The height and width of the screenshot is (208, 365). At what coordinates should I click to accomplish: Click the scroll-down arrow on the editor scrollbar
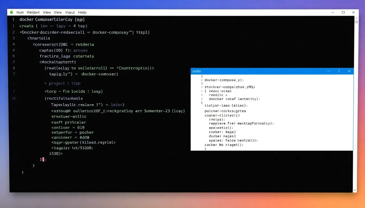point(355,190)
